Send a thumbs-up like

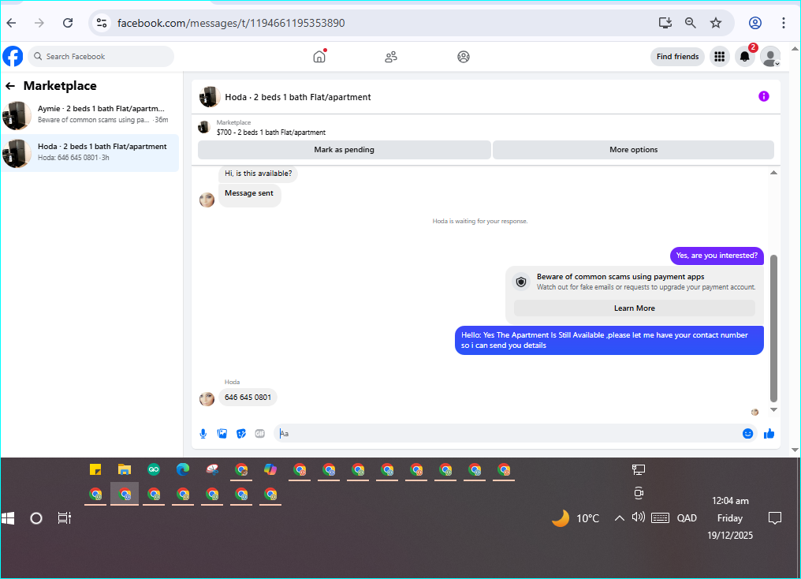click(769, 434)
